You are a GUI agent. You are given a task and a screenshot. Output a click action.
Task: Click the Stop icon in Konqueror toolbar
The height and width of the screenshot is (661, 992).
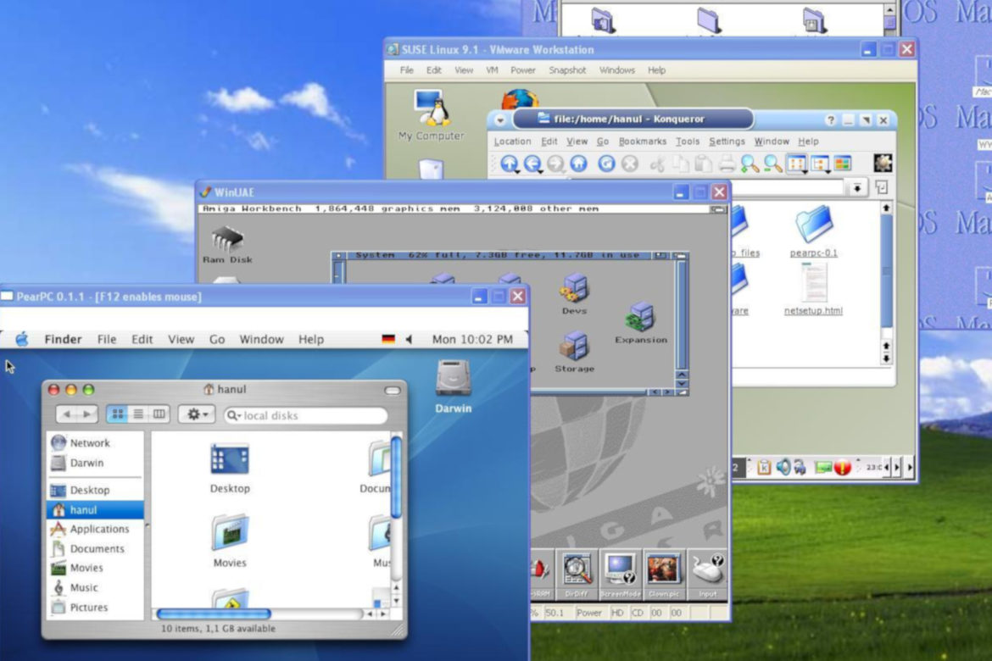[x=629, y=164]
